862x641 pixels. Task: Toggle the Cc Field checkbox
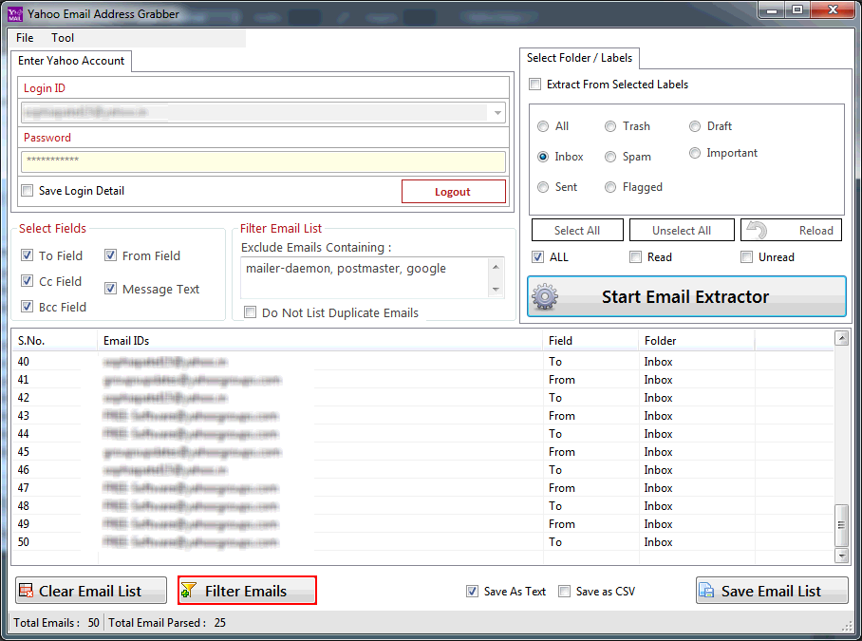click(x=27, y=281)
